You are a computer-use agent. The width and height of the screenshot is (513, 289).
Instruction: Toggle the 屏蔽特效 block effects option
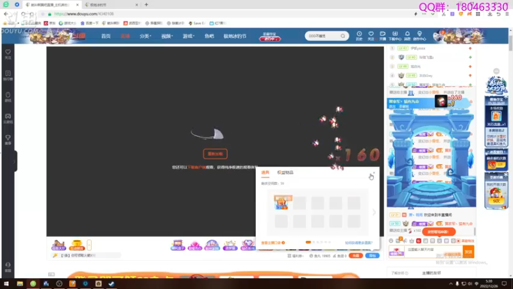pos(466,241)
